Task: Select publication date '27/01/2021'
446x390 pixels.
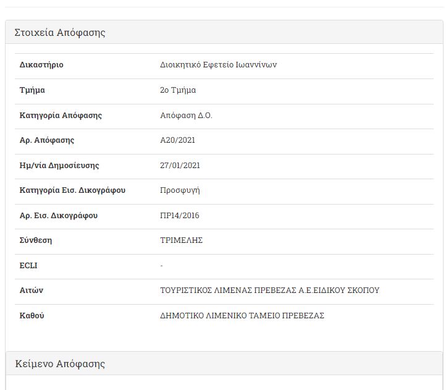Action: click(x=180, y=166)
